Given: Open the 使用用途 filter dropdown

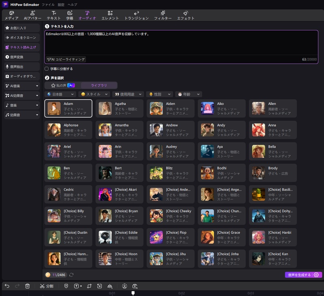Looking at the screenshot, I should pos(128,94).
